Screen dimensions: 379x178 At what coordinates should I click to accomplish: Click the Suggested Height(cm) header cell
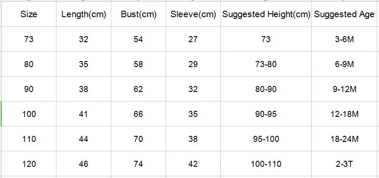click(x=266, y=14)
